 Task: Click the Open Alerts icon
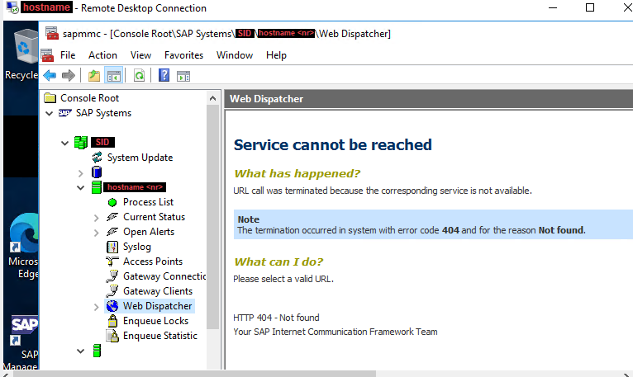(x=112, y=232)
